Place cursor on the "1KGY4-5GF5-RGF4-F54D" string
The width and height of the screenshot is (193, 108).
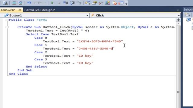tap(100, 41)
